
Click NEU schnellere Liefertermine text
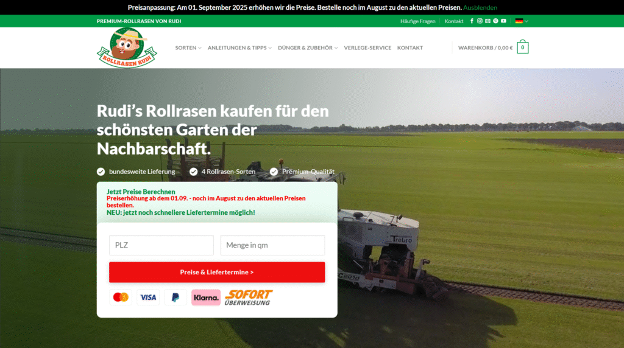[x=180, y=212]
